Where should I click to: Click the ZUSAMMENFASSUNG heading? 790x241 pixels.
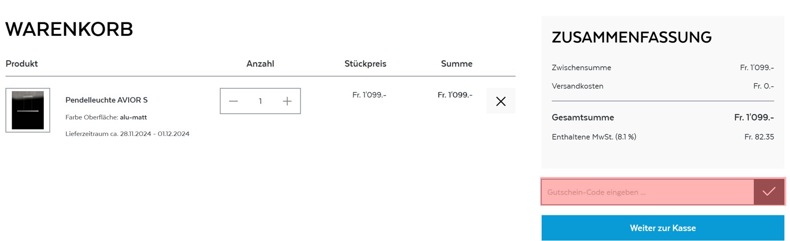coord(631,37)
